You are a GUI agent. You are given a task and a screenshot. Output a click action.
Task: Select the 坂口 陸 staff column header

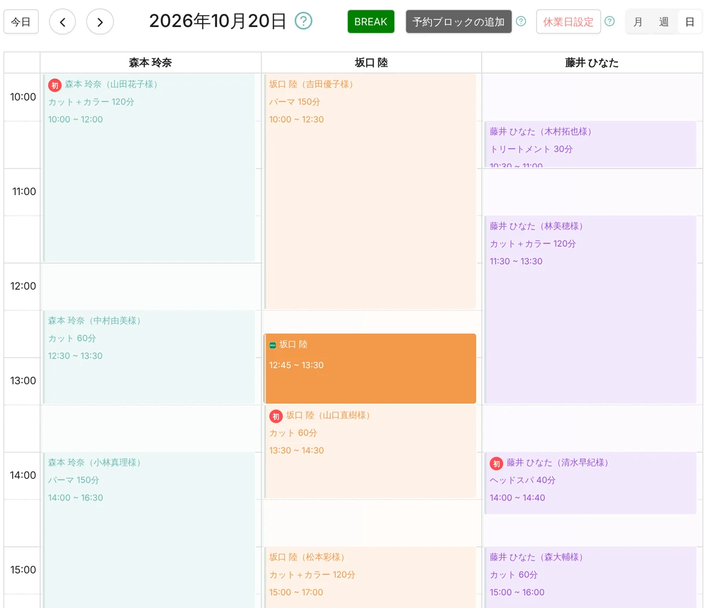click(371, 63)
